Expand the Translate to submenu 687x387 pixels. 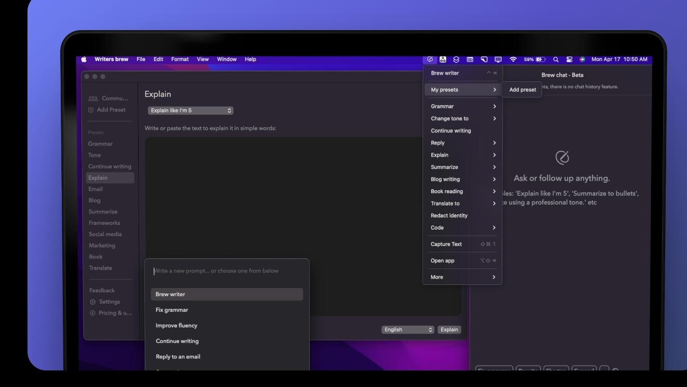coord(462,203)
